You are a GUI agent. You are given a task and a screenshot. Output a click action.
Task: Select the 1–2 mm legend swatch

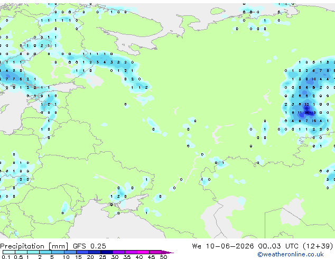(33, 252)
